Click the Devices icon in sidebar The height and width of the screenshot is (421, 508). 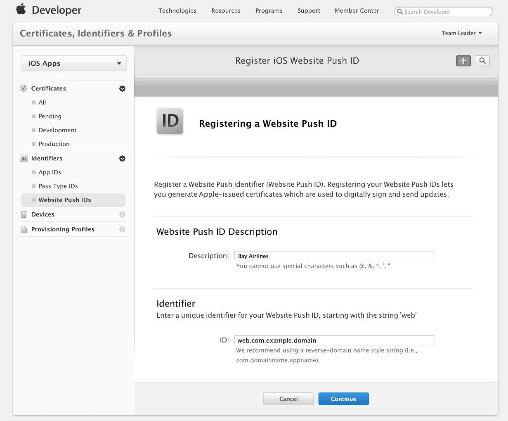[24, 214]
